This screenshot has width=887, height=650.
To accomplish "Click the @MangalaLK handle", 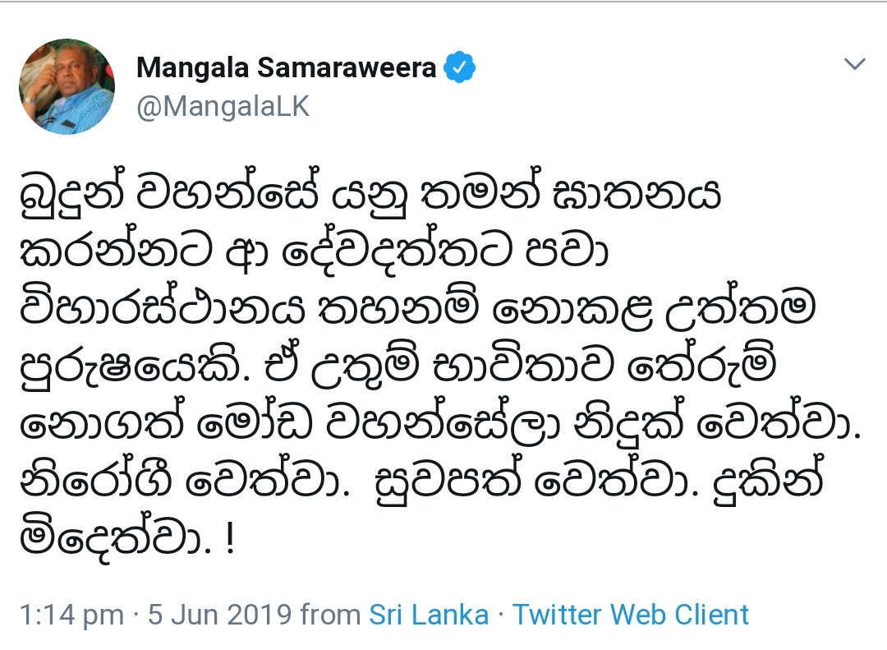I will pos(223,108).
